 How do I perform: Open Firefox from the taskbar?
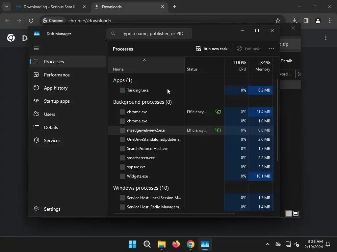click(x=176, y=244)
